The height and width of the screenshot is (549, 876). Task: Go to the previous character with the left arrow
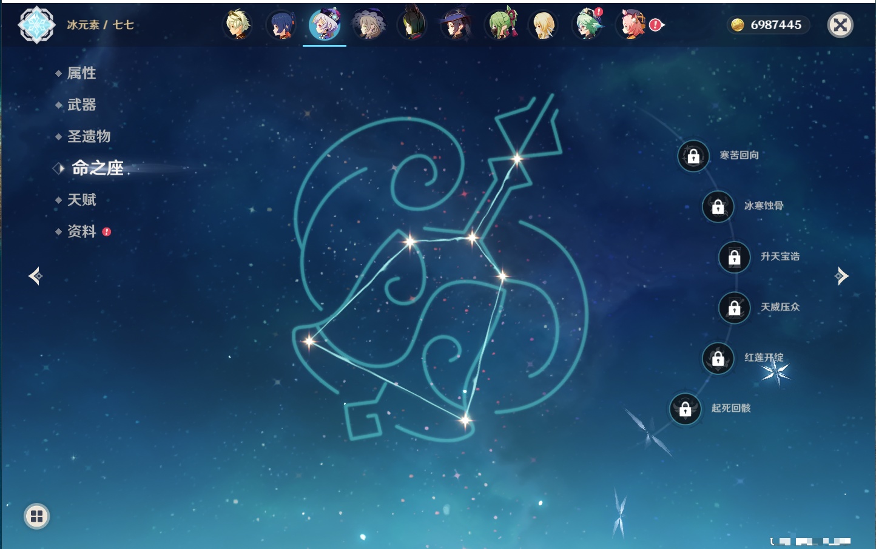tap(35, 276)
